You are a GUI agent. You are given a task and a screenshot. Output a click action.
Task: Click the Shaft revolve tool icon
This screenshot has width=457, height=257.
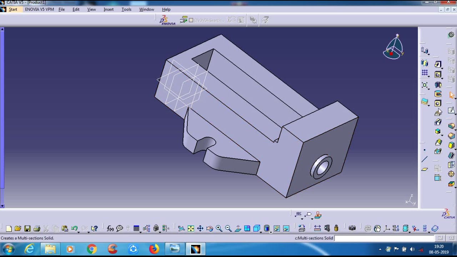point(438,85)
